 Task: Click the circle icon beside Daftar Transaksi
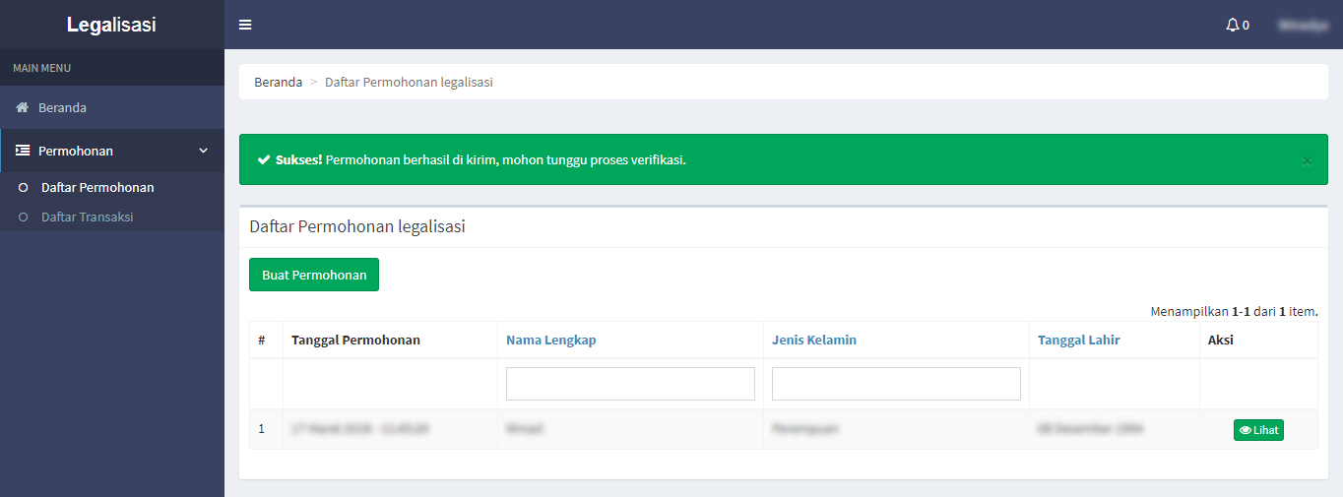click(24, 217)
